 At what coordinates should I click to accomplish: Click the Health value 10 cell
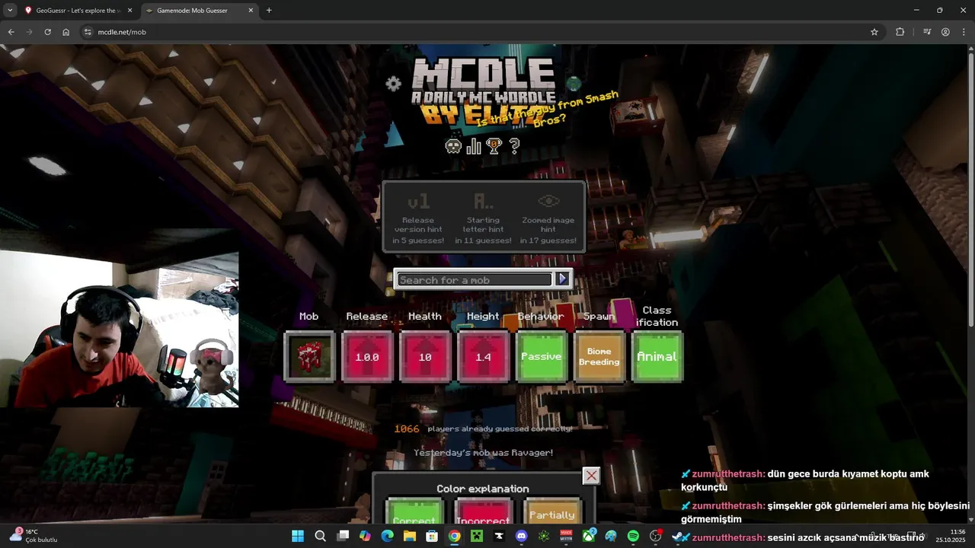(425, 356)
